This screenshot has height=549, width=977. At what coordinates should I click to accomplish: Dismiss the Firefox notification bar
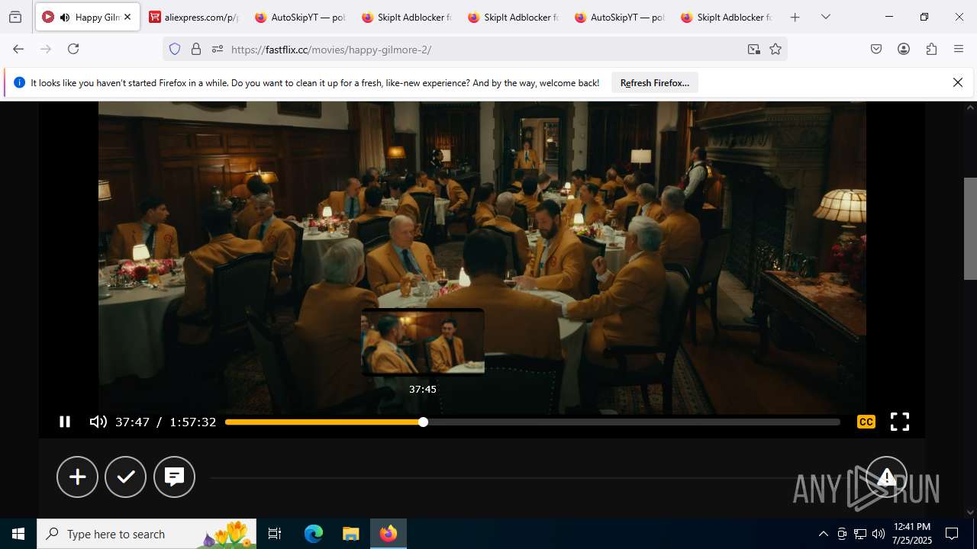coord(958,82)
